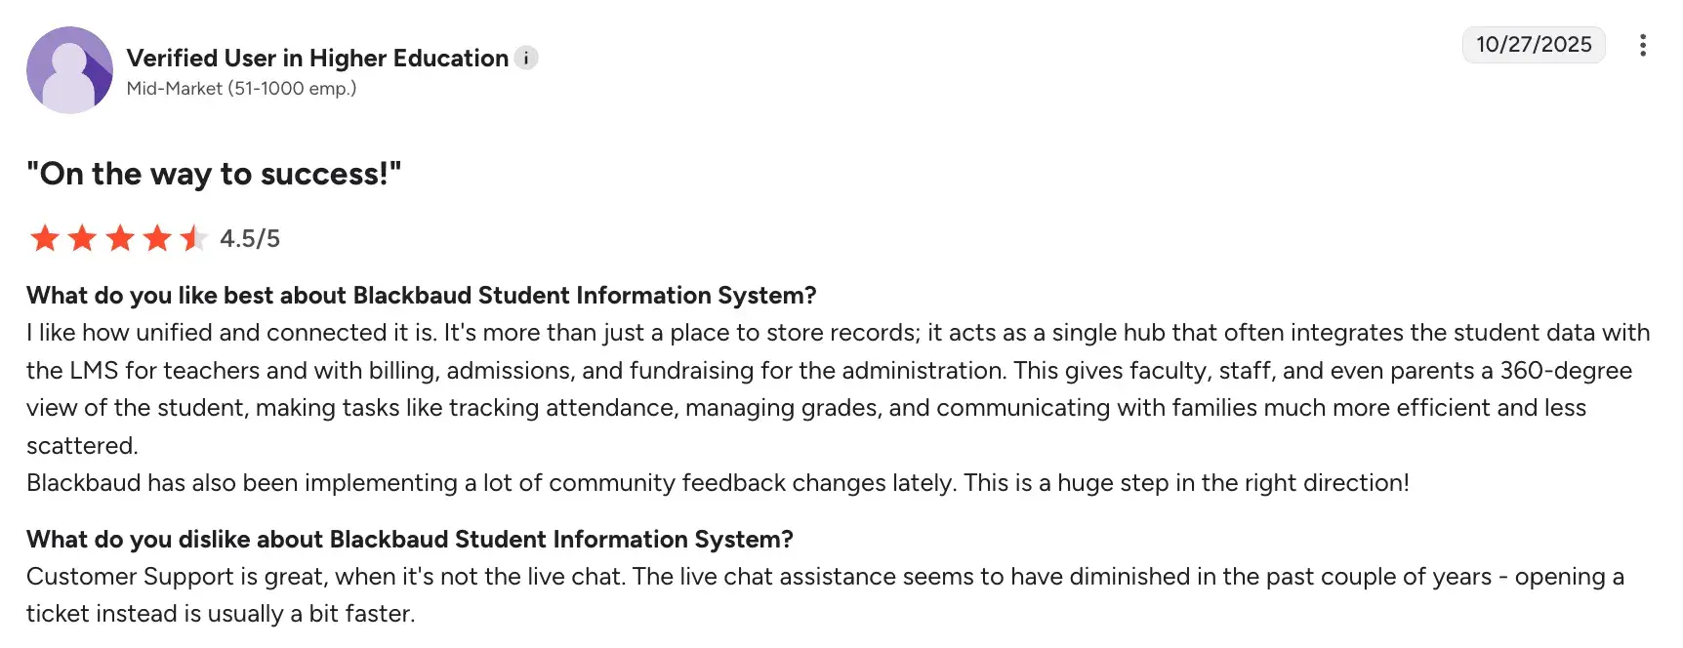
Task: Click the third star in the rating row
Action: pos(119,238)
